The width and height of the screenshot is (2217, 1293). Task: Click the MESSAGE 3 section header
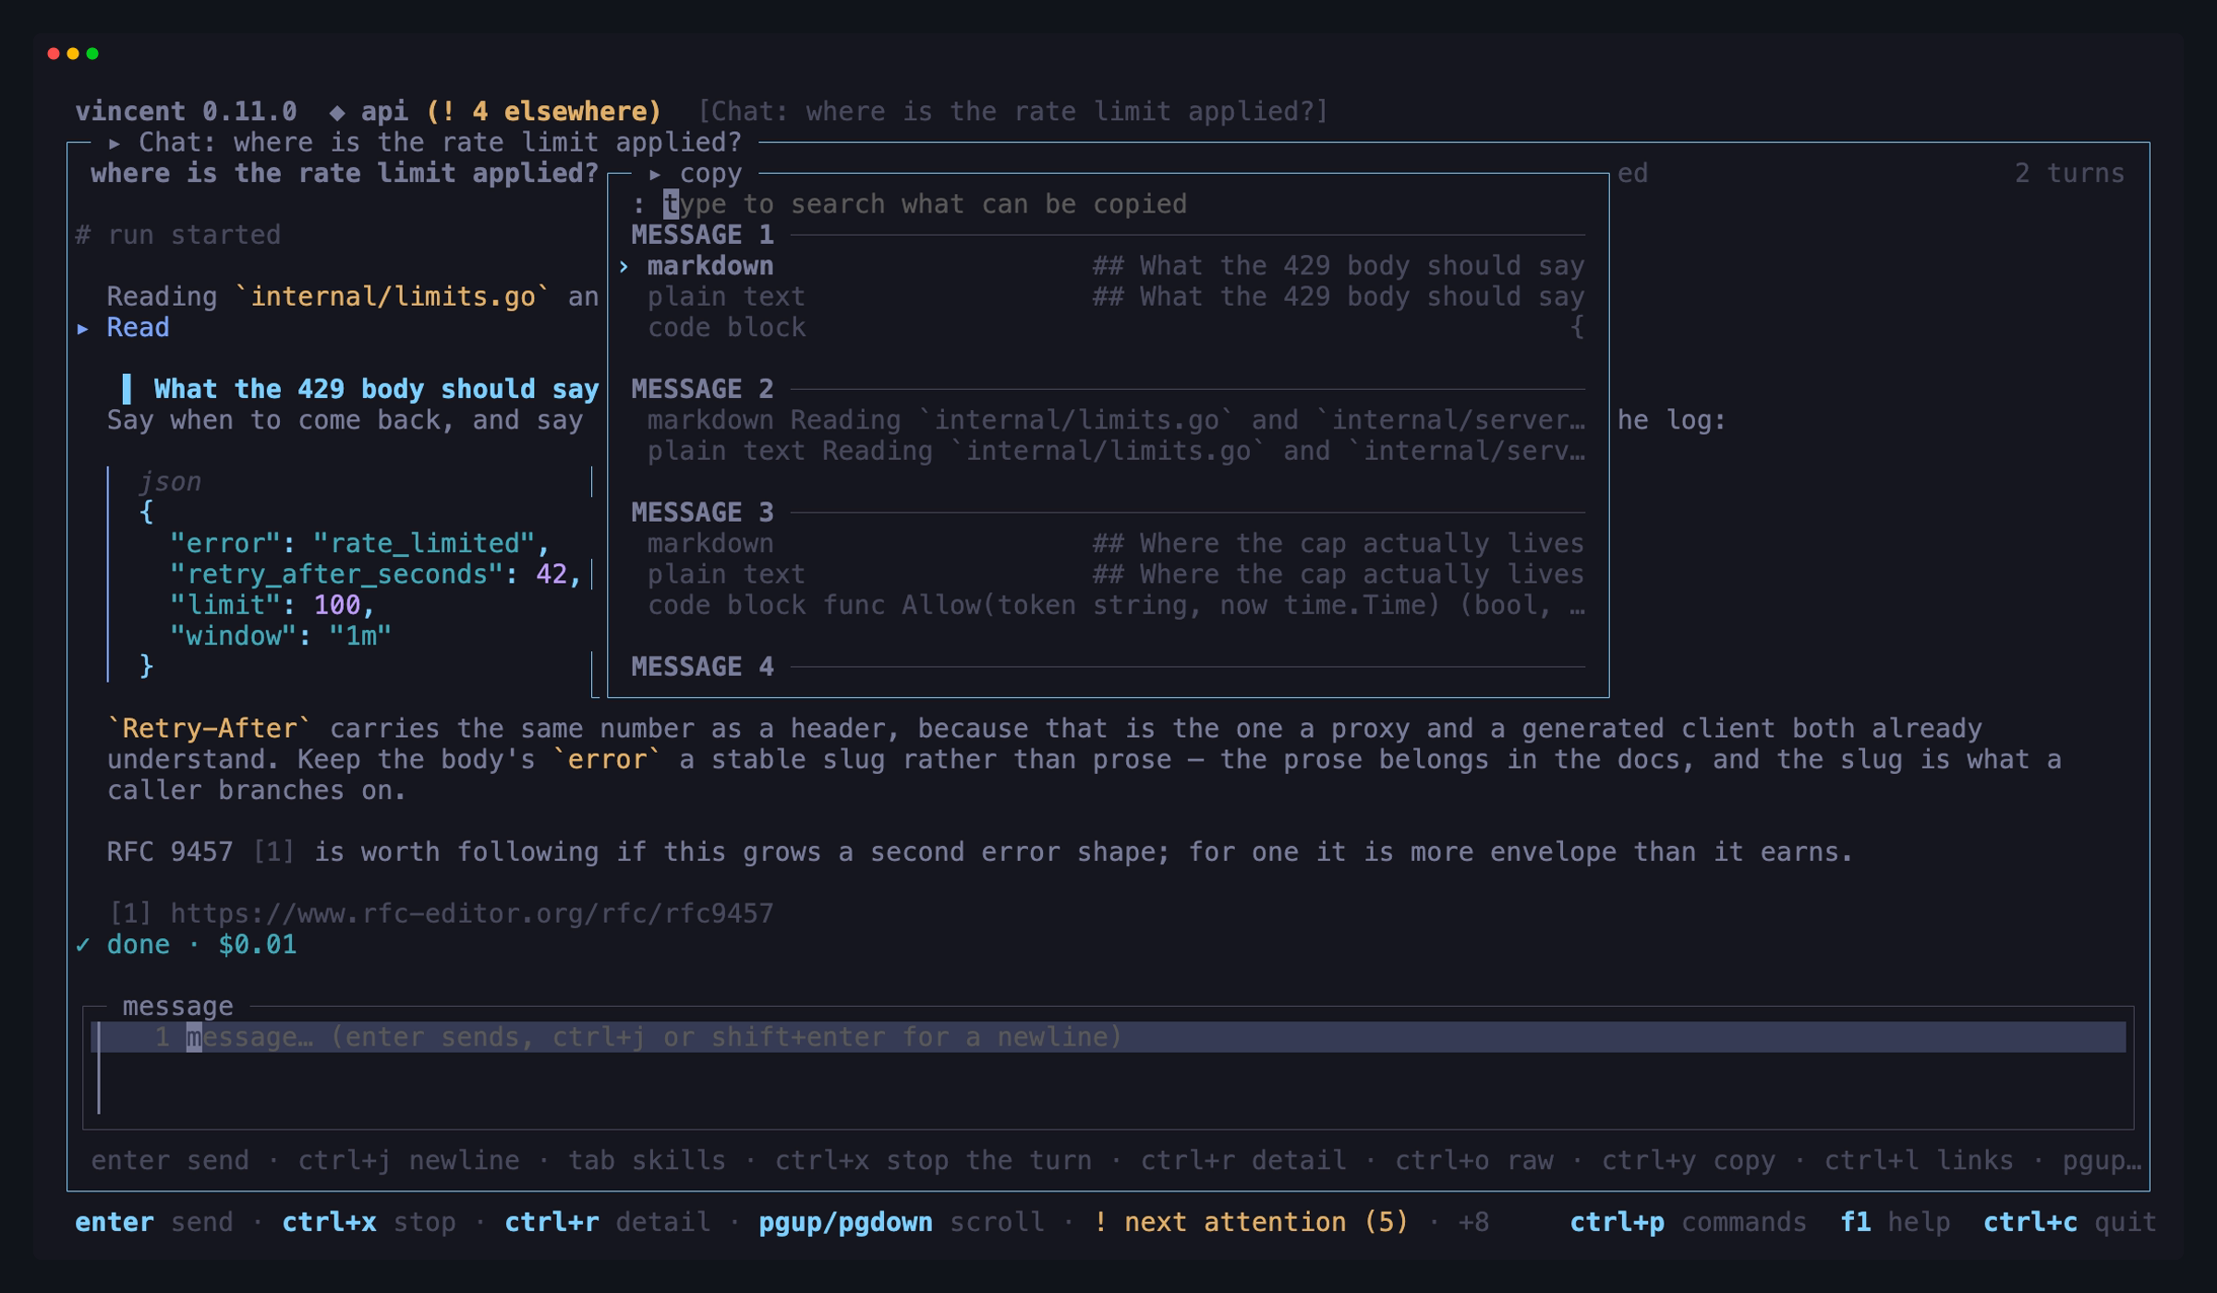[702, 513]
